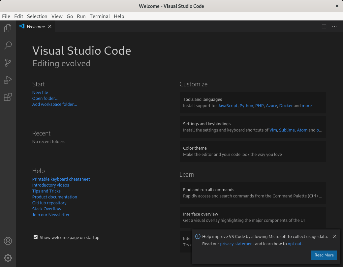Open the Terminal menu
The image size is (343, 267).
(x=100, y=16)
